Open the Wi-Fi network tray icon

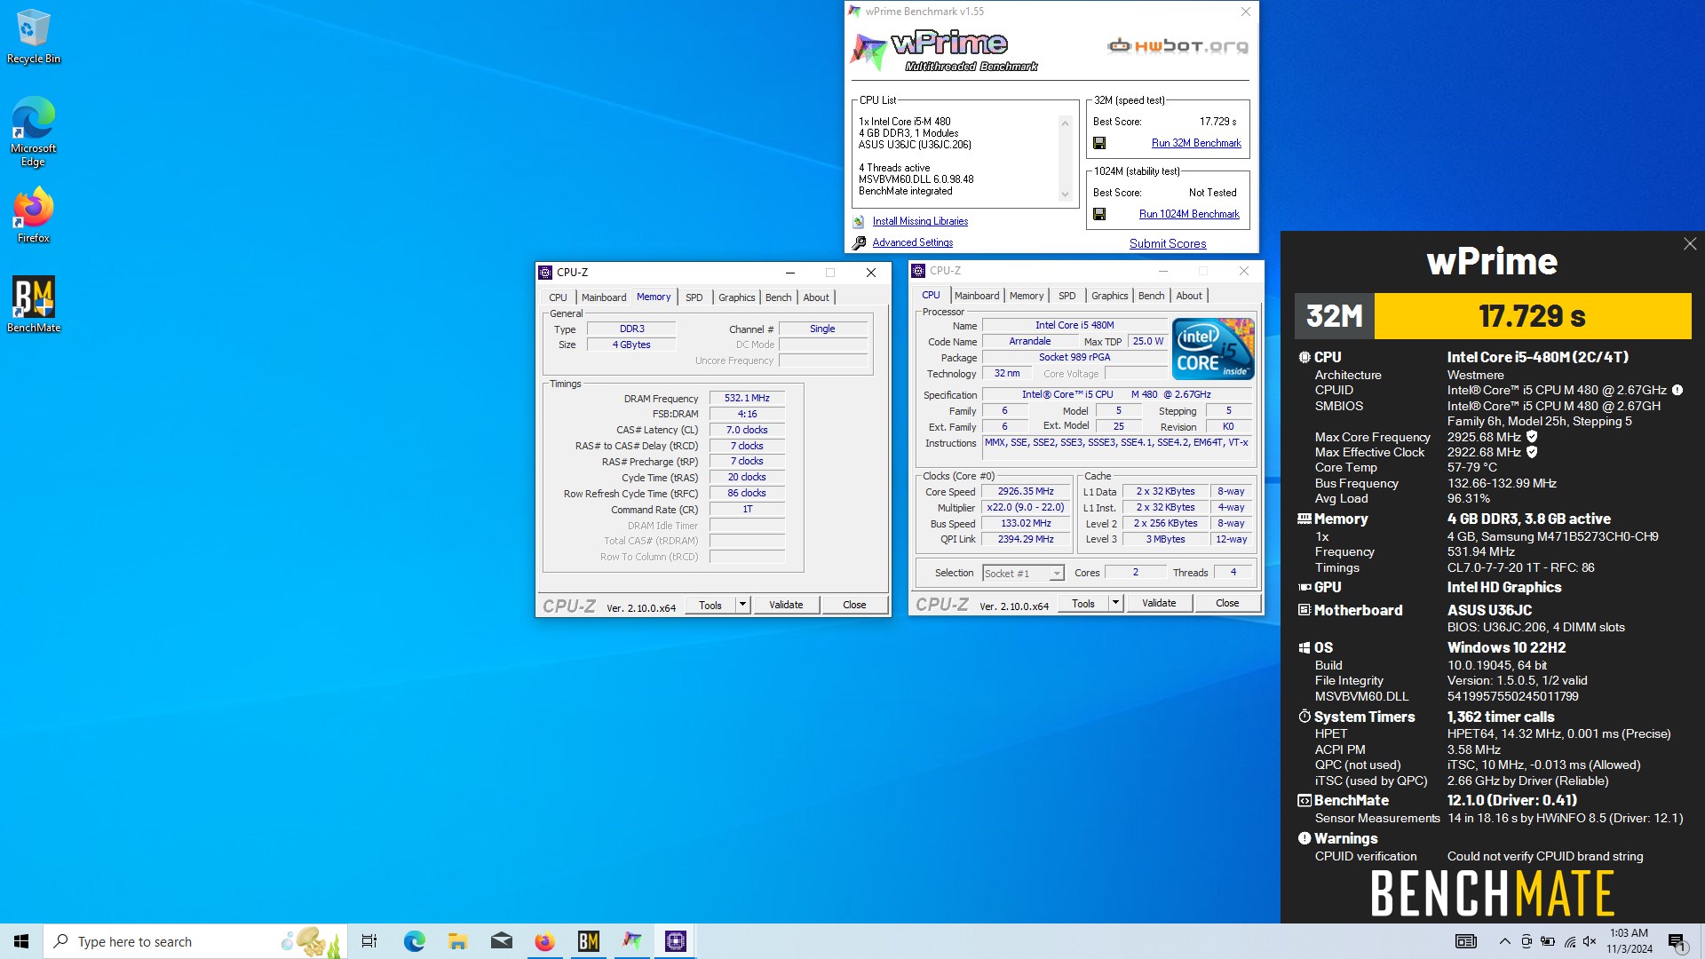coord(1569,941)
